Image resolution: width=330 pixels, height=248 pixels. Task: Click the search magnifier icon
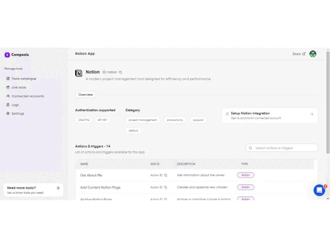tap(250, 148)
